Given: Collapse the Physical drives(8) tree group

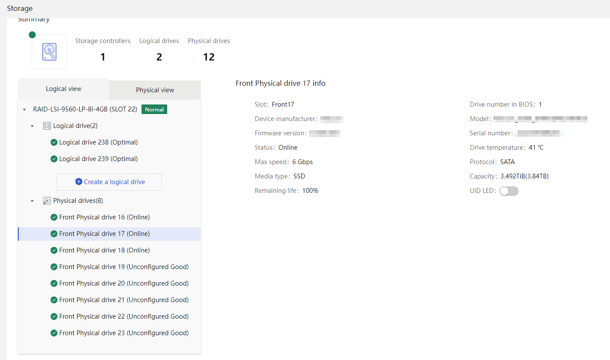Looking at the screenshot, I should coord(32,201).
